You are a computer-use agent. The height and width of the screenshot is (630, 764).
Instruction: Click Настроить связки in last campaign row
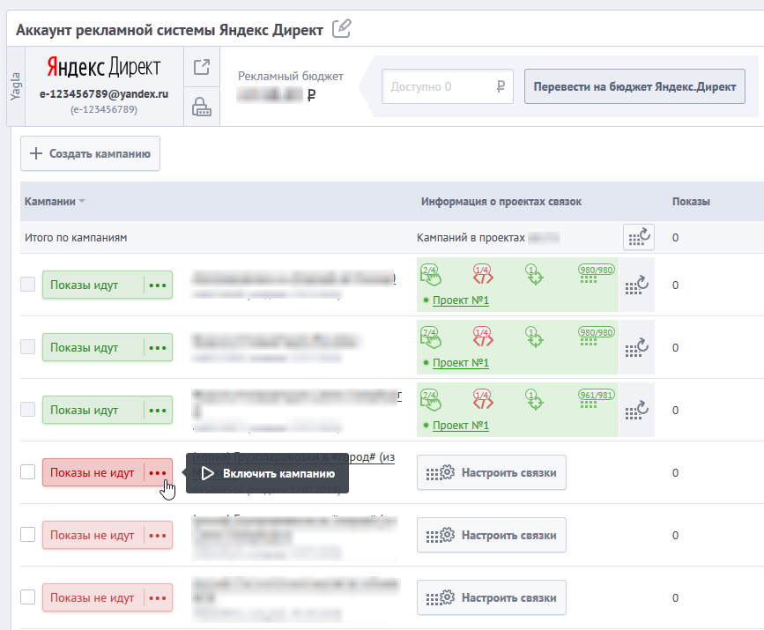click(x=491, y=597)
